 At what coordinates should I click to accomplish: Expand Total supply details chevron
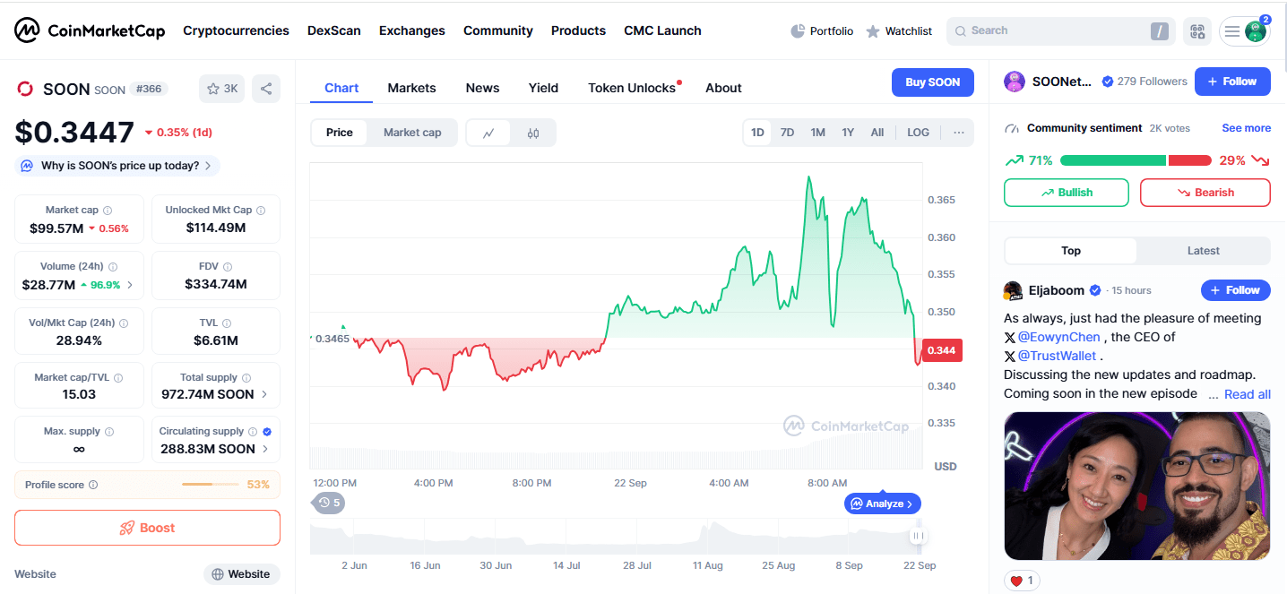[264, 394]
